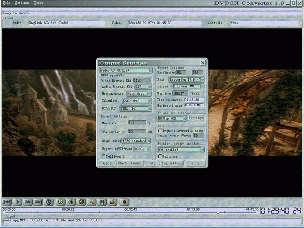Click the Time to encode 01:45:30 field
304x228 pixels.
tap(194, 100)
